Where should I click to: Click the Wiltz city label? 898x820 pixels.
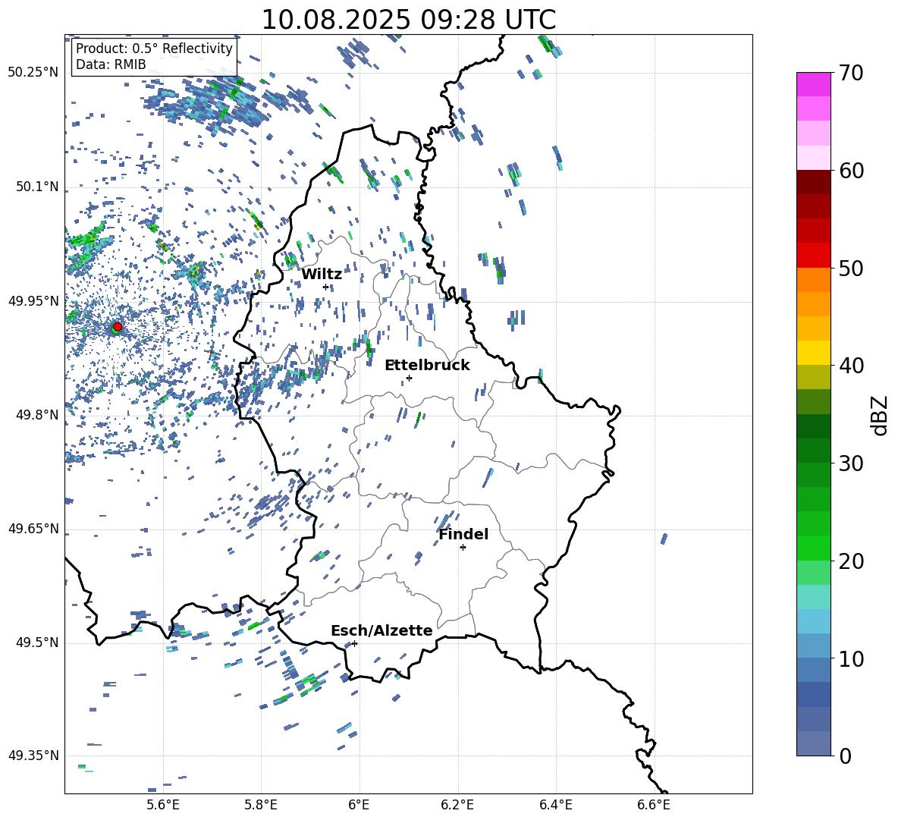coord(322,275)
